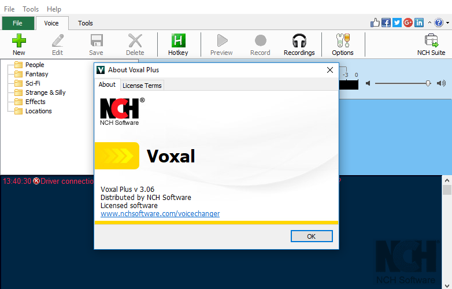Mute using the speaker icon left of slider
The height and width of the screenshot is (289, 452).
tap(368, 83)
